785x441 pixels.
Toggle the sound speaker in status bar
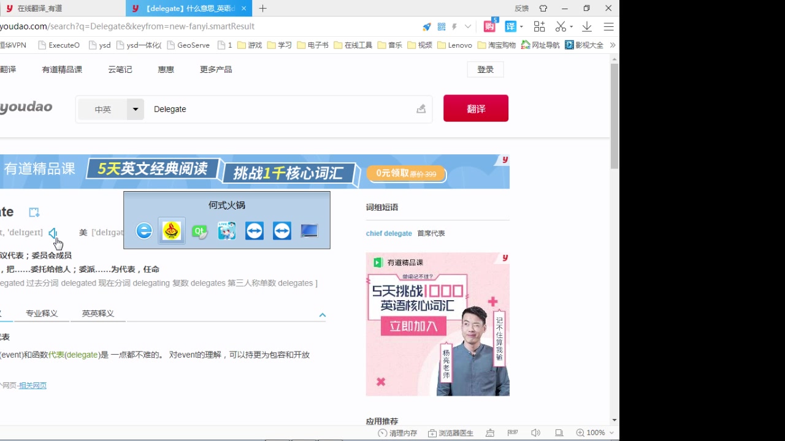click(535, 433)
